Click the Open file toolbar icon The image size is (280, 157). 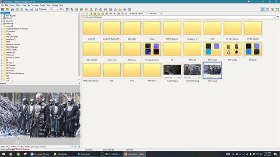7,9
